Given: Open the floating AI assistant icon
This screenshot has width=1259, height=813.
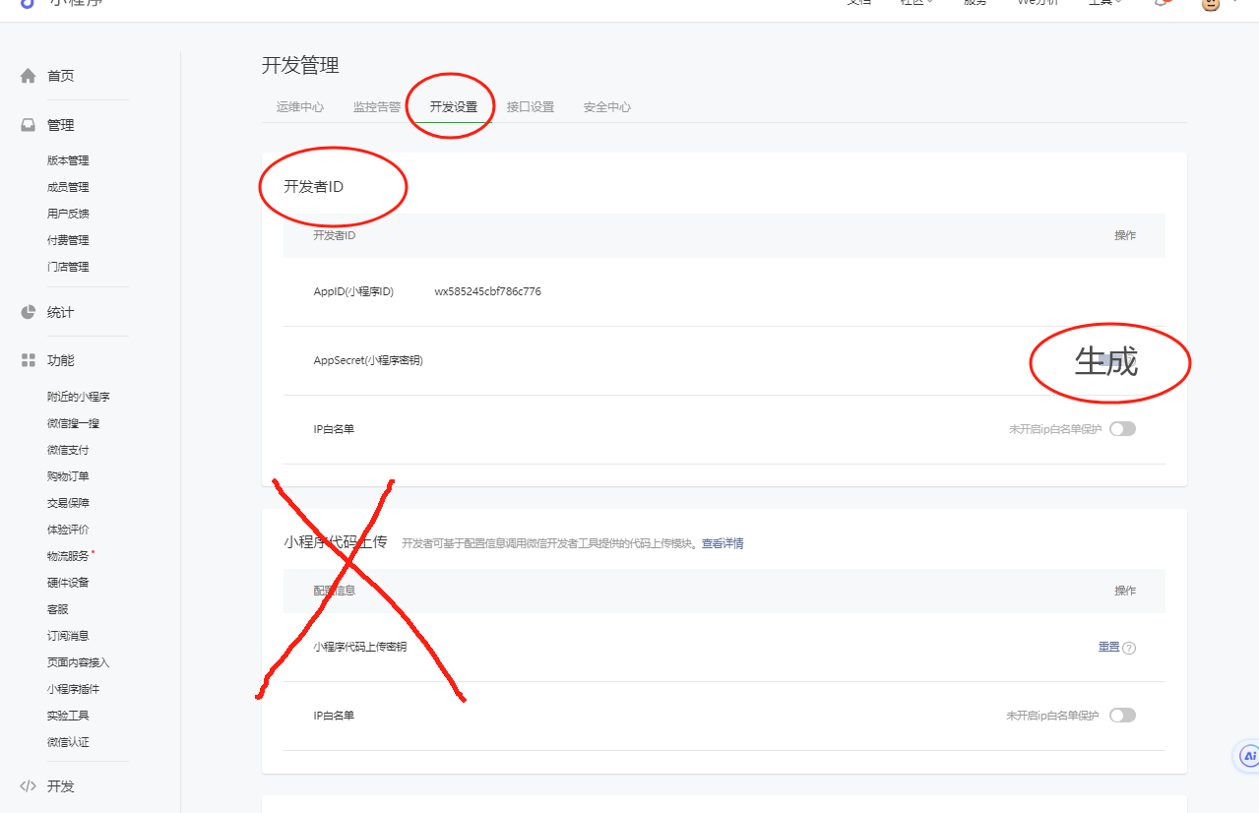Looking at the screenshot, I should 1248,756.
